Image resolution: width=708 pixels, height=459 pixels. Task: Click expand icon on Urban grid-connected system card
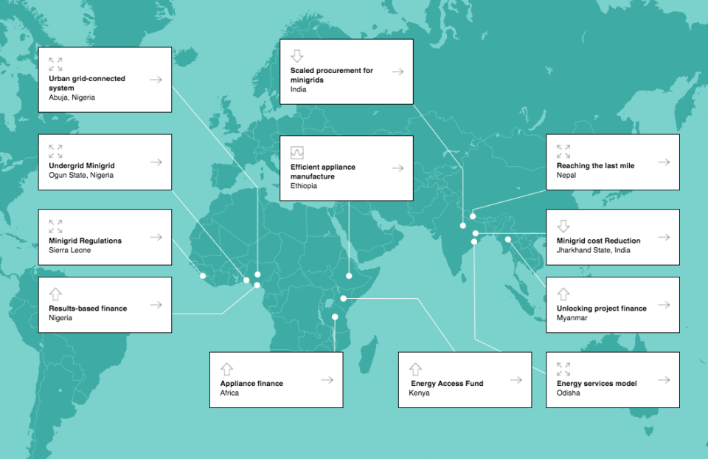tap(55, 64)
